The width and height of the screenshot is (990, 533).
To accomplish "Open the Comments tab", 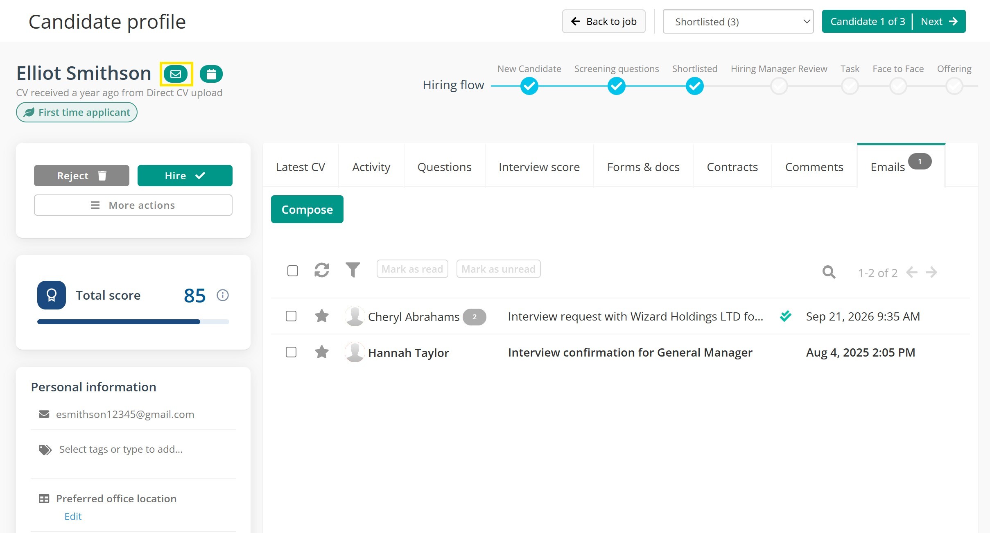I will [814, 167].
